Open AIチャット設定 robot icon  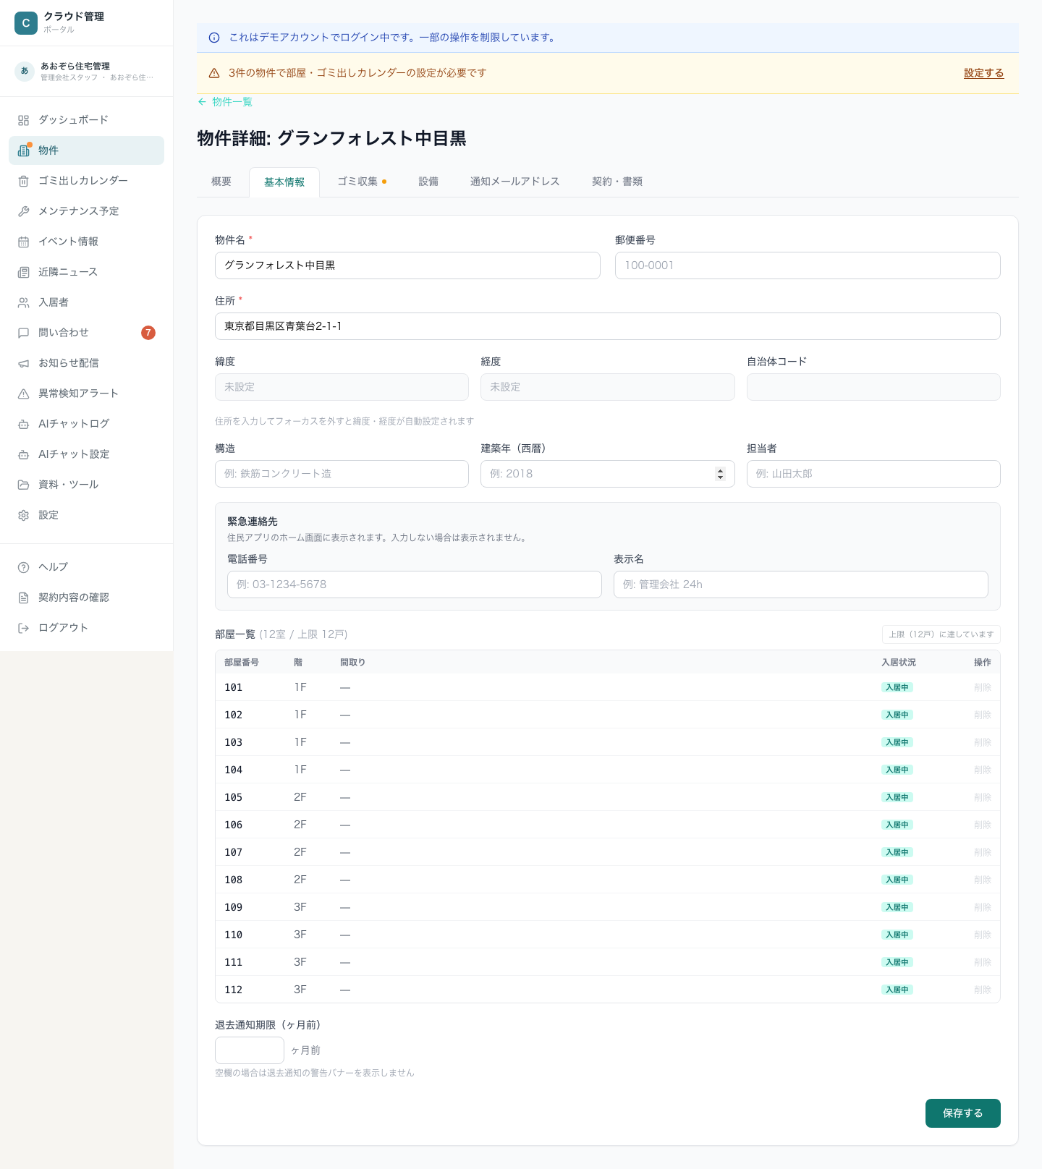[x=24, y=454]
